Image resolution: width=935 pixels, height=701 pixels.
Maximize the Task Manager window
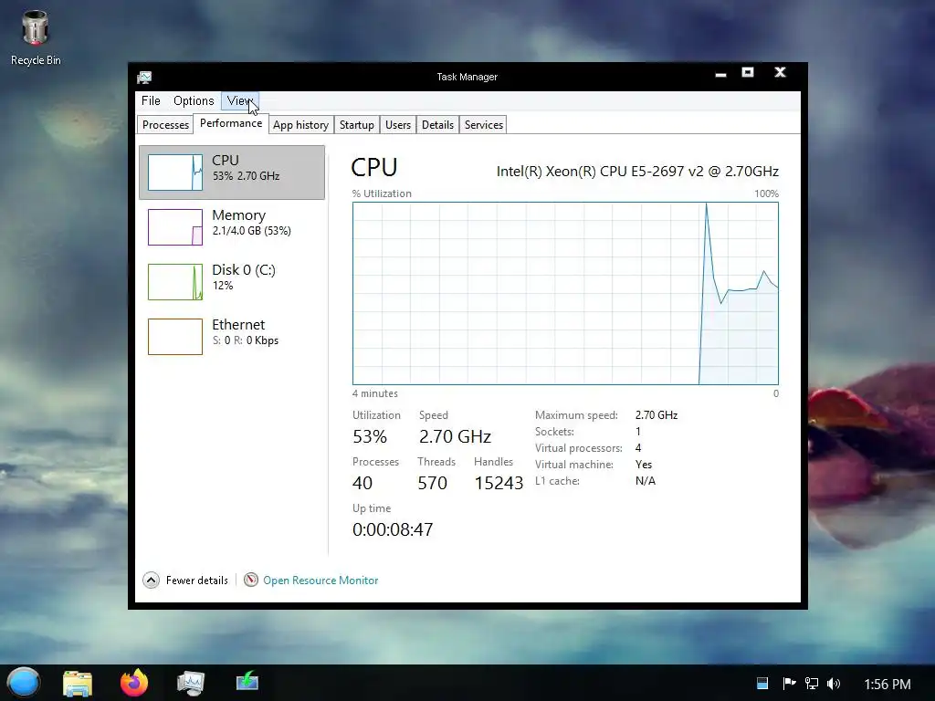(x=747, y=73)
